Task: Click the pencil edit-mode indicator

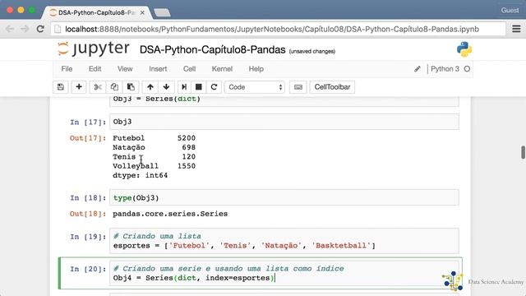Action: click(x=418, y=69)
